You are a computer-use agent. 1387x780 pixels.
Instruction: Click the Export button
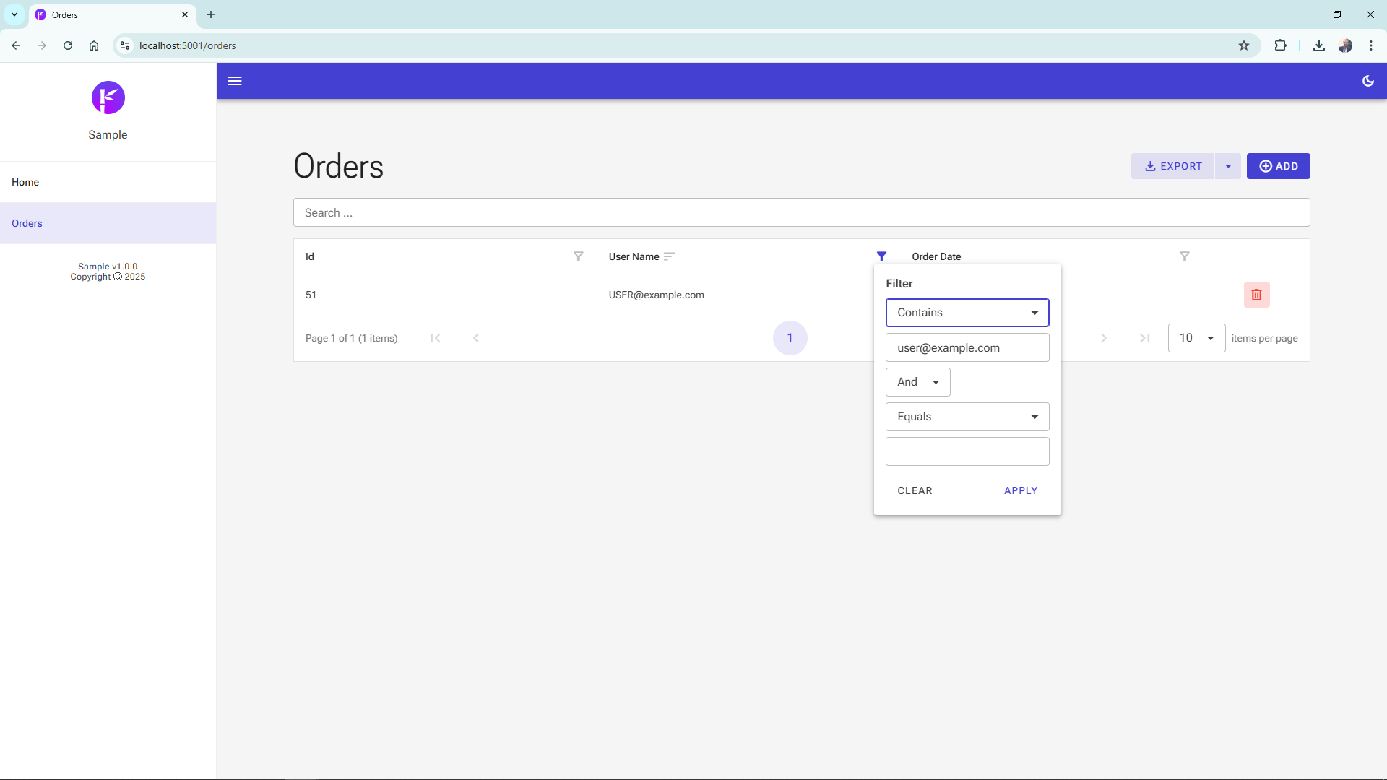(x=1173, y=166)
